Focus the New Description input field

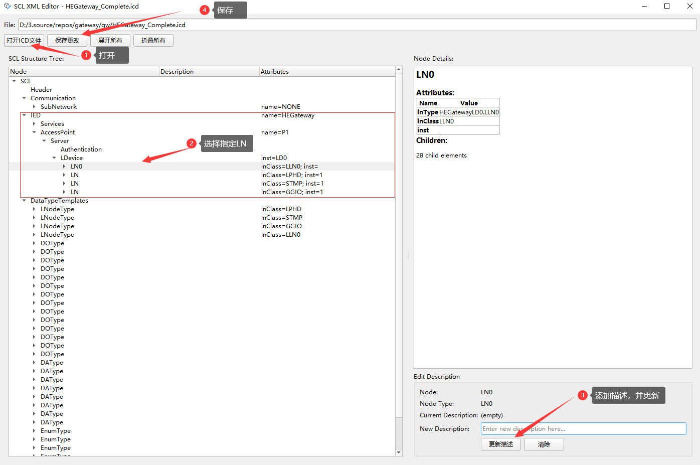coord(583,429)
